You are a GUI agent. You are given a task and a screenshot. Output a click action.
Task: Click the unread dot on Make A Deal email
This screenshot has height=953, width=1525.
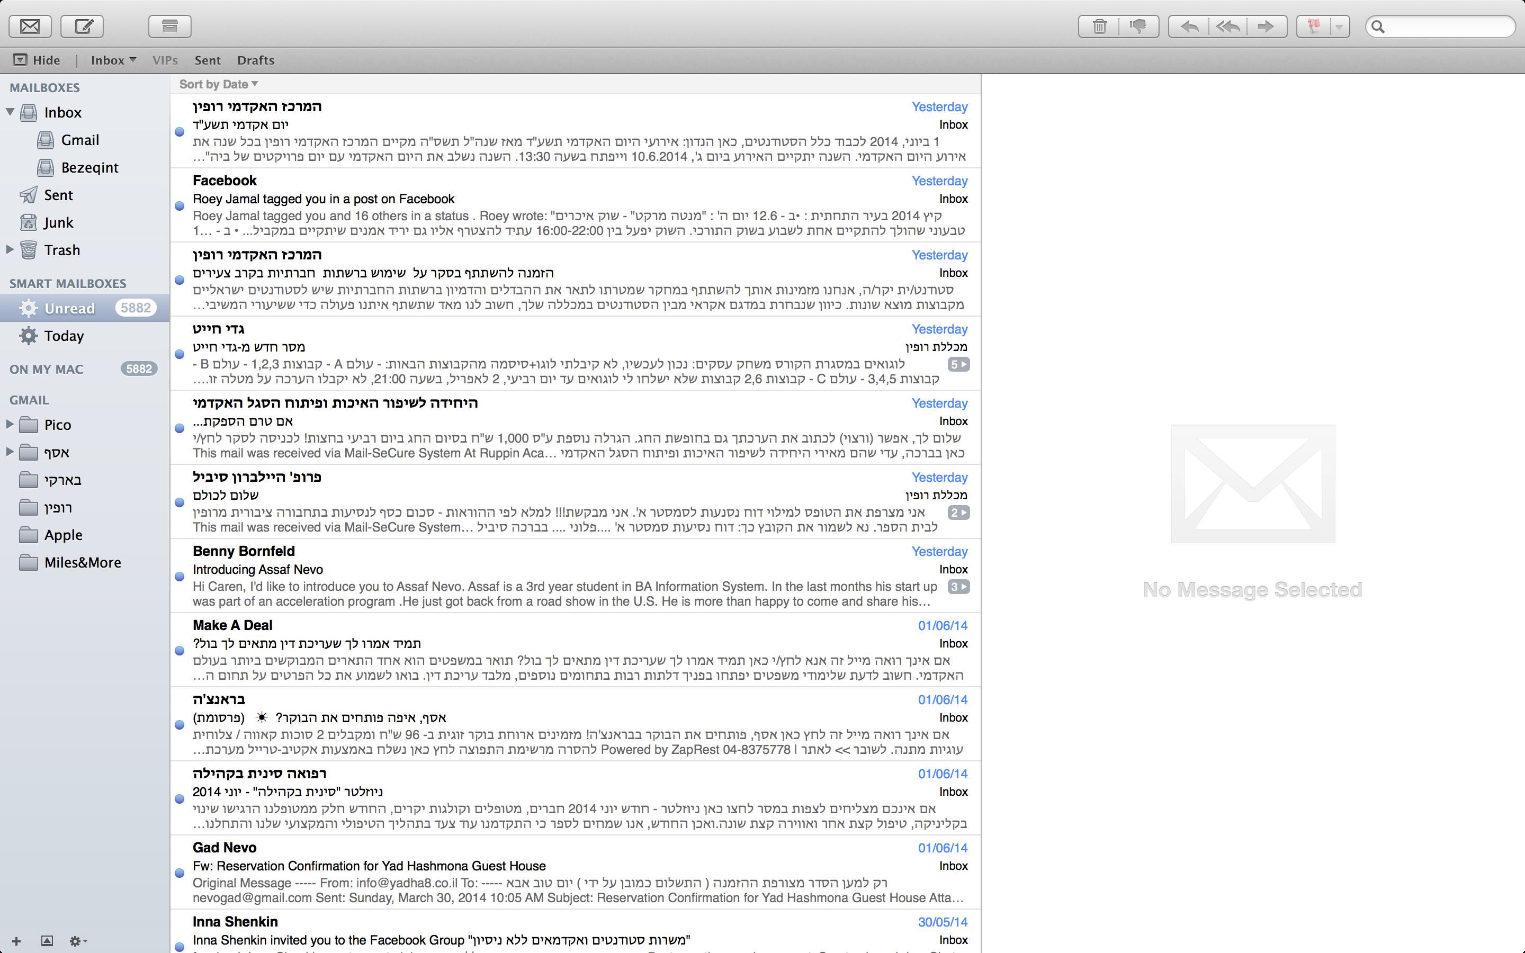coord(180,651)
